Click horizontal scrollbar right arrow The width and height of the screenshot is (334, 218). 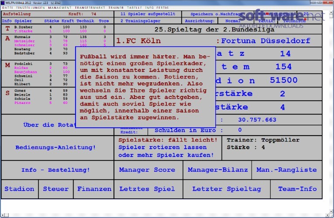point(328,215)
